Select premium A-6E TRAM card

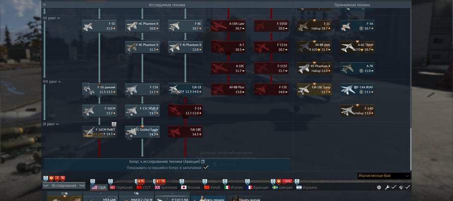(x=357, y=47)
